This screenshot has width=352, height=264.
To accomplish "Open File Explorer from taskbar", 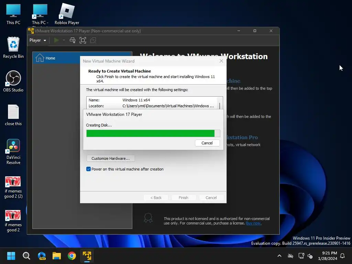I will click(x=57, y=256).
